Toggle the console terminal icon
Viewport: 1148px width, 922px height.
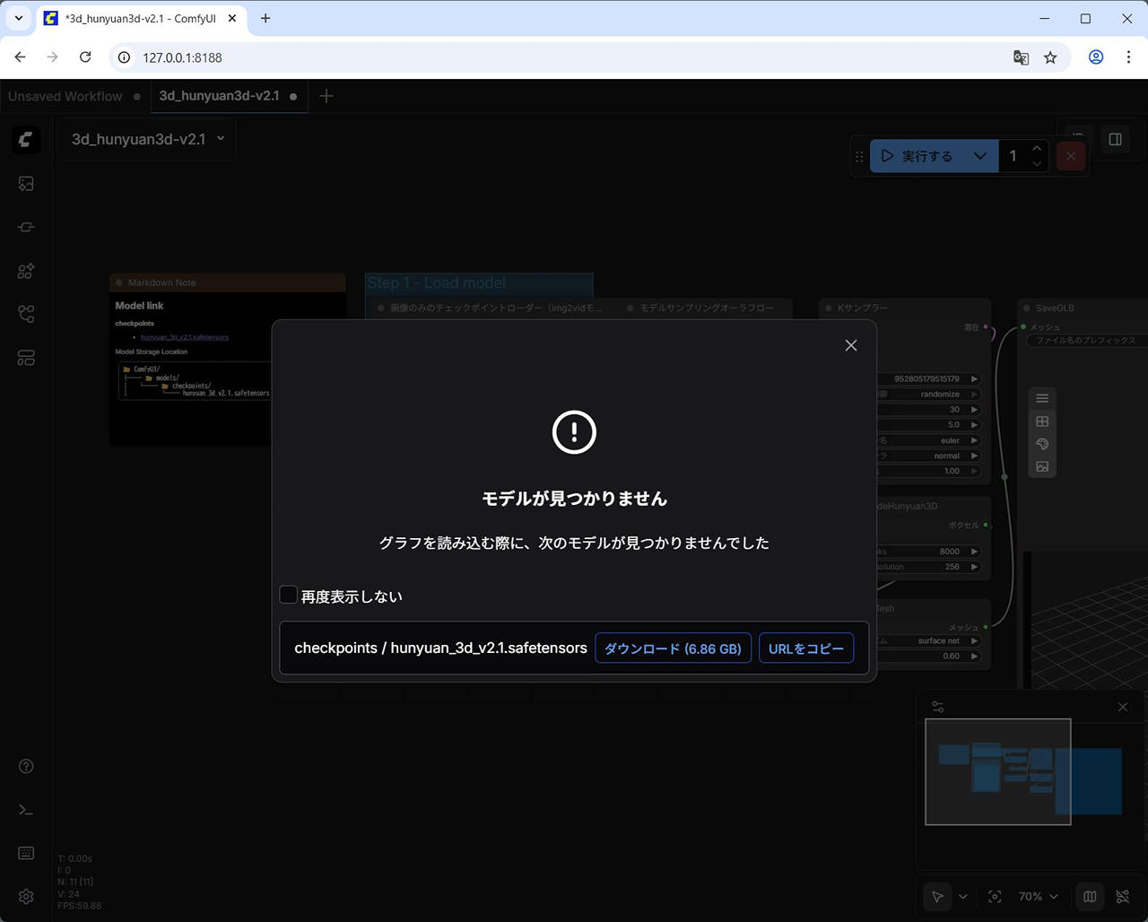26,810
